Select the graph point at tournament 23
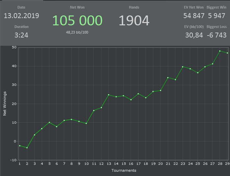 [183, 67]
